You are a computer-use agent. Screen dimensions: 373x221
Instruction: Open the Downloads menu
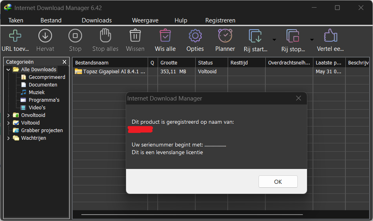[96, 20]
